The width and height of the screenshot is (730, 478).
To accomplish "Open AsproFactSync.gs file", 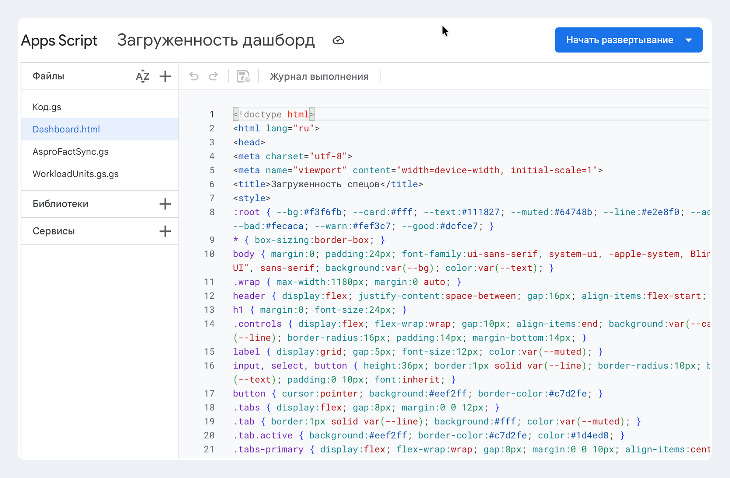I will (100, 152).
